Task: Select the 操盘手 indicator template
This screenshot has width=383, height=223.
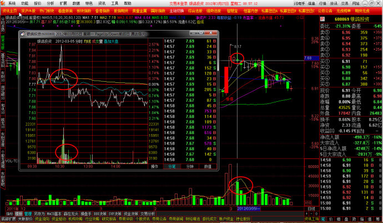Action: coord(86,214)
